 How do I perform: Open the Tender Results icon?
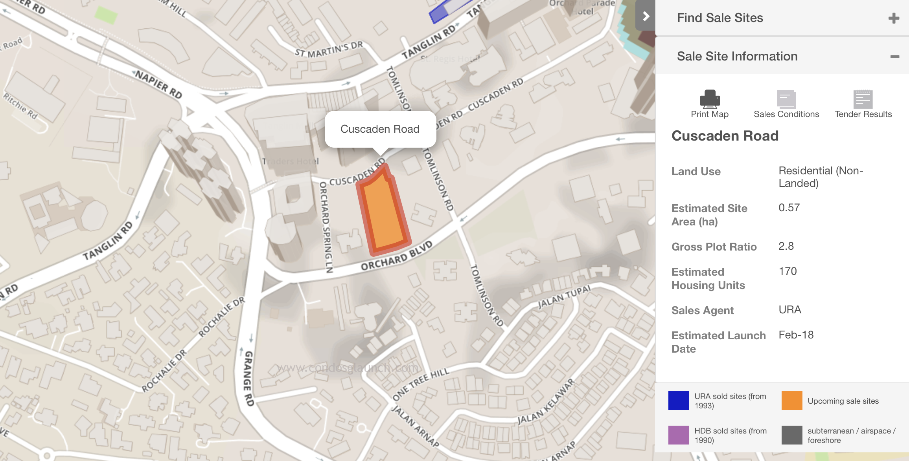863,99
